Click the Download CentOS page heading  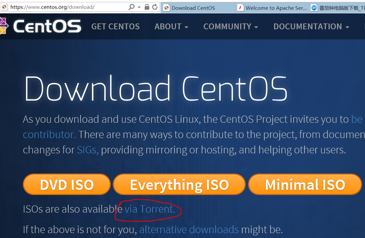coord(156,89)
